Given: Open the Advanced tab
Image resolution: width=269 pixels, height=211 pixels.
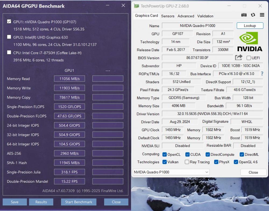Looking at the screenshot, I should pyautogui.click(x=186, y=16).
